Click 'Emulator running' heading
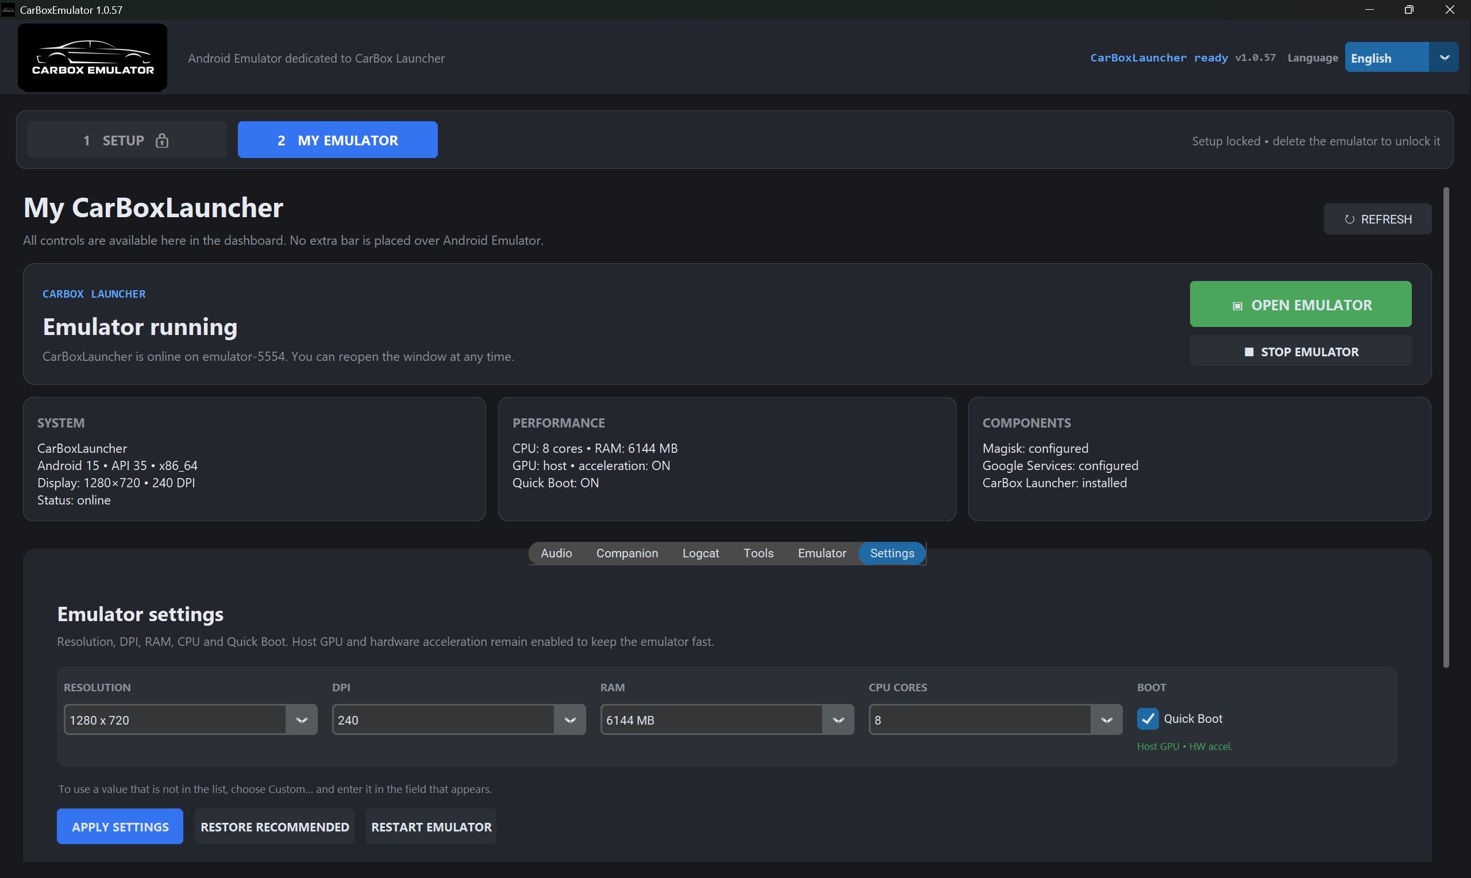 (140, 326)
